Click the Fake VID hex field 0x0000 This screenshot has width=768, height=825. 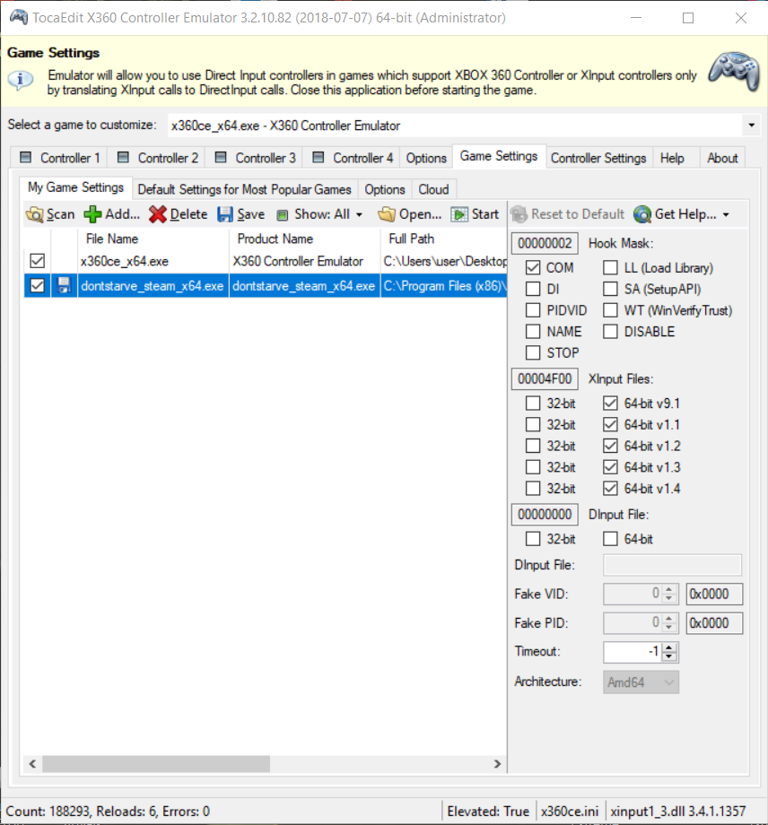pos(714,594)
